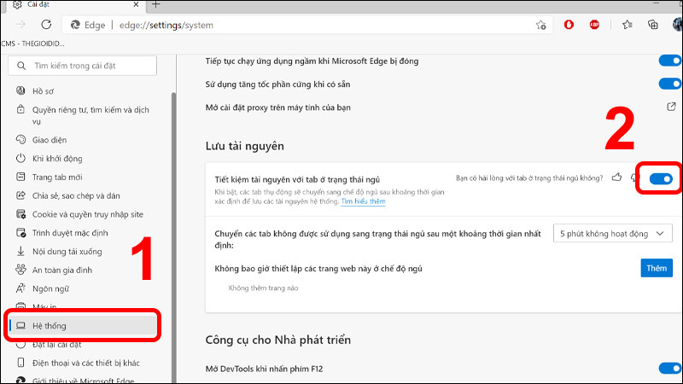
Task: Open the Collections icon
Action: (x=652, y=25)
